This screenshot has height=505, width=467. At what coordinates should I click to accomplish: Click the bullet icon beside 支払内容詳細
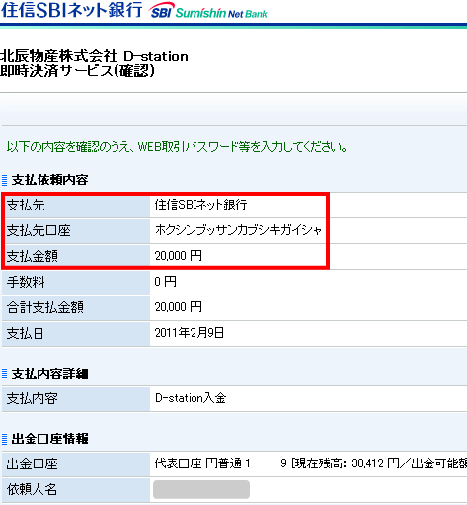pos(5,374)
